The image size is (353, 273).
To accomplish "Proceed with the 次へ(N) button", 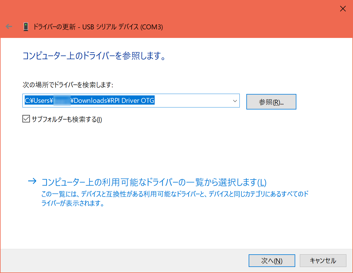I will [x=272, y=261].
